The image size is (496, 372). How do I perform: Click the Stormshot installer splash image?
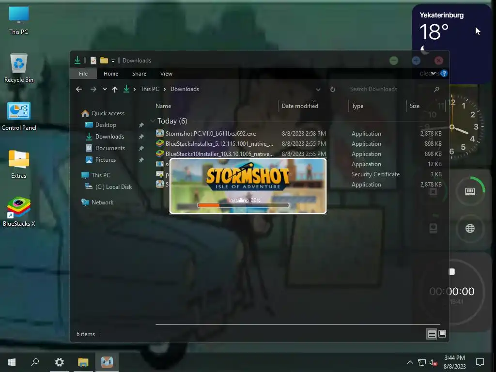(x=248, y=186)
